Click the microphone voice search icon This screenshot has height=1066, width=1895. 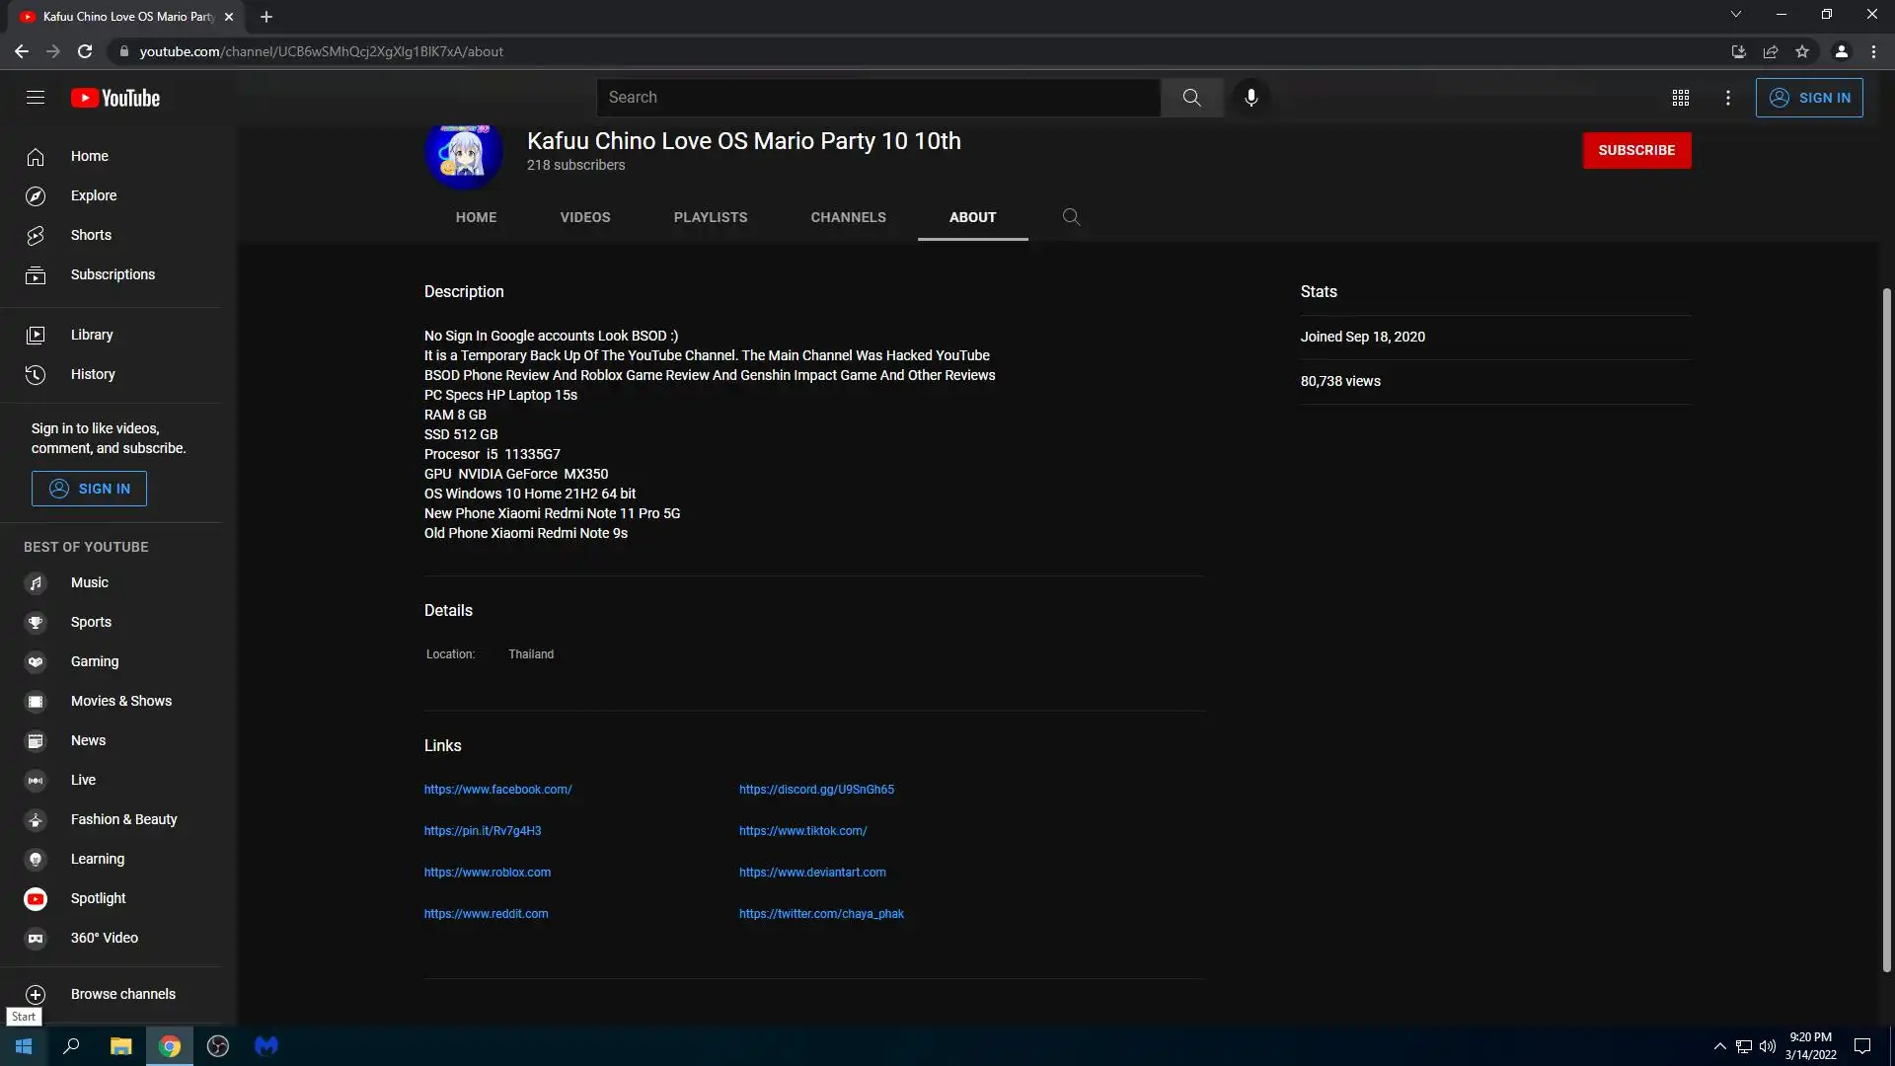[x=1251, y=98]
